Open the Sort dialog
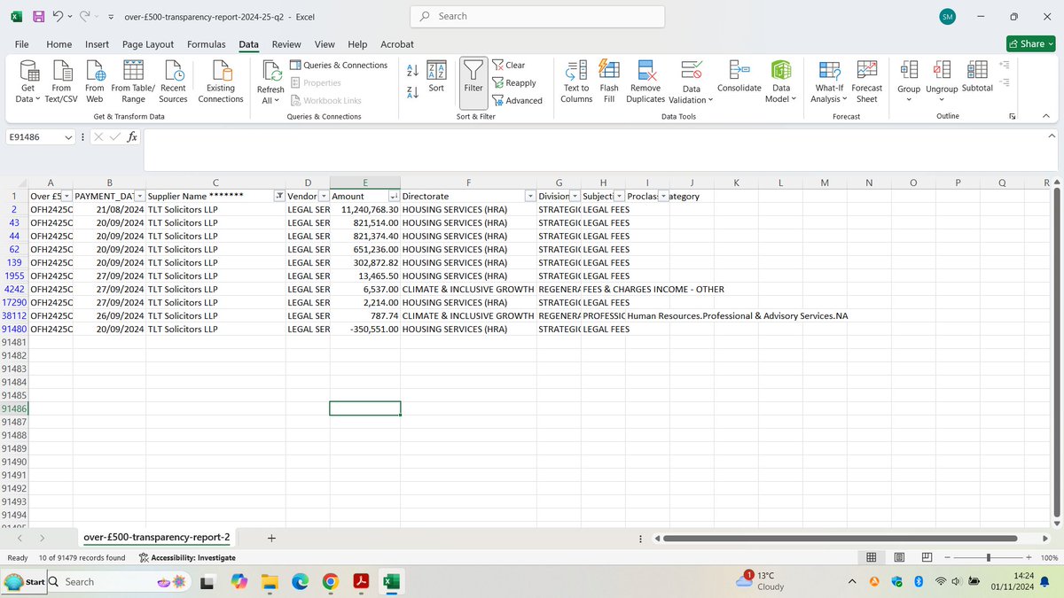 436,77
